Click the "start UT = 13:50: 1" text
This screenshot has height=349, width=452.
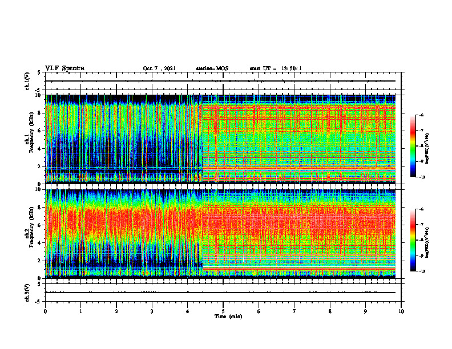pos(276,68)
